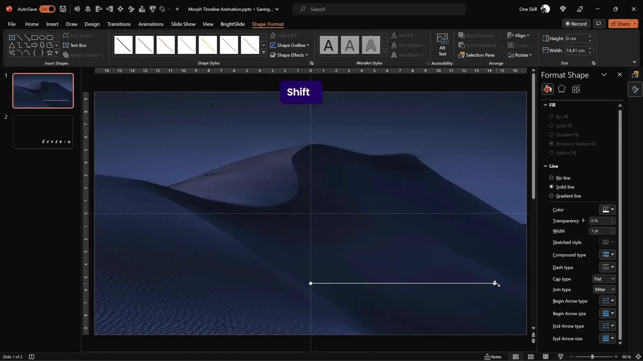
Task: Click the Transparency slider
Action: [x=584, y=221]
